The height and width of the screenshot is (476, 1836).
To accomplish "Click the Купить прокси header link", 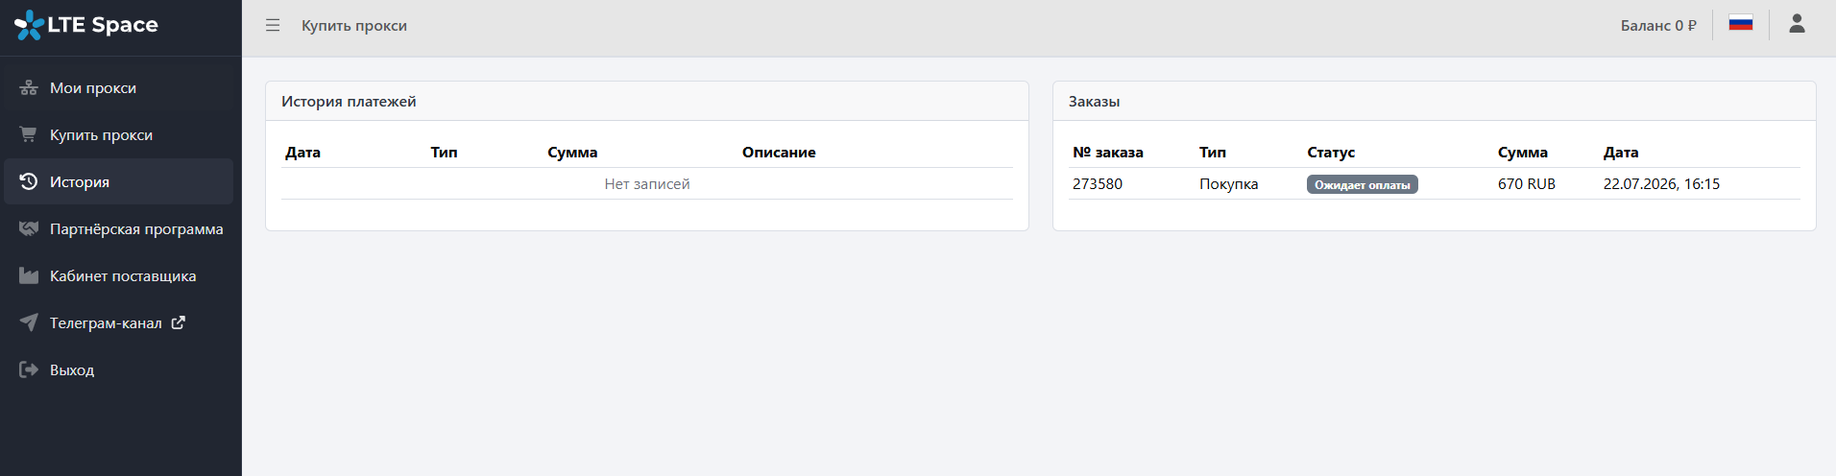I will [x=354, y=25].
